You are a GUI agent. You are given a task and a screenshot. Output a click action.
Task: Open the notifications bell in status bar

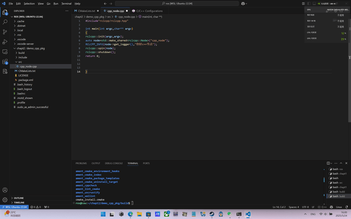(x=346, y=207)
